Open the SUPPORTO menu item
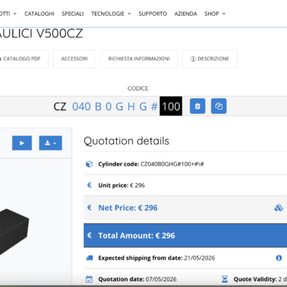 click(x=153, y=14)
